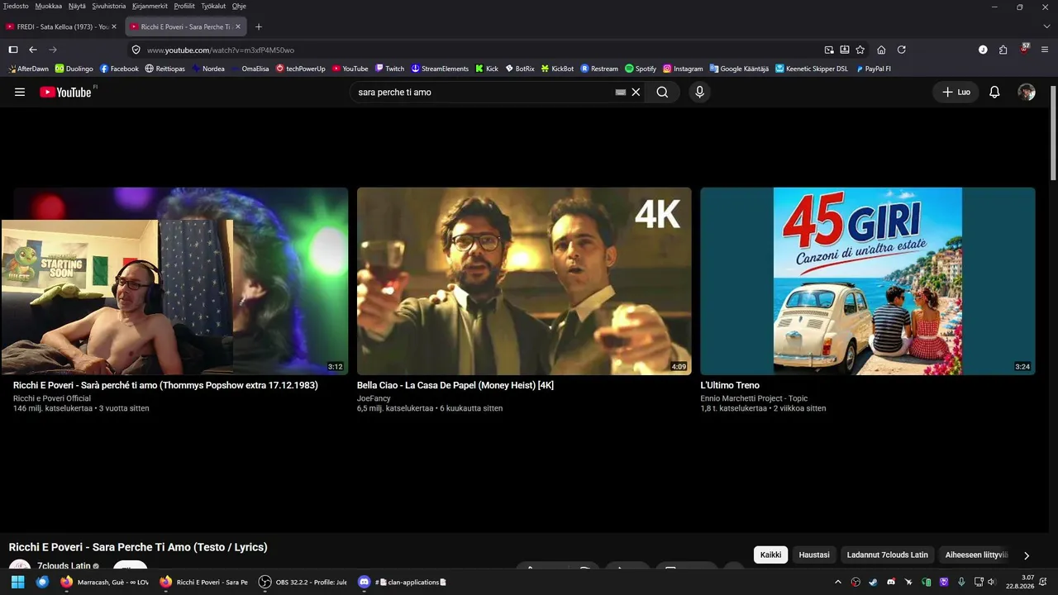
Task: Close the Ricchi E Poveri tab
Action: [x=239, y=26]
